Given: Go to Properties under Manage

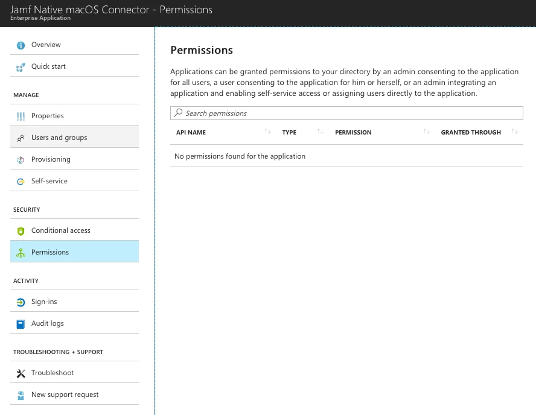Looking at the screenshot, I should click(x=74, y=116).
